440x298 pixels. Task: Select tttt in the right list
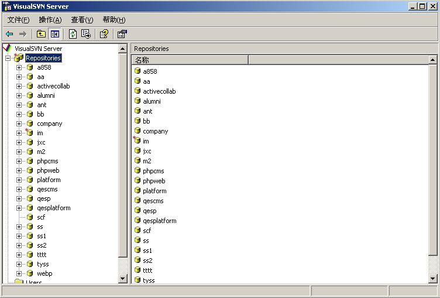(147, 270)
